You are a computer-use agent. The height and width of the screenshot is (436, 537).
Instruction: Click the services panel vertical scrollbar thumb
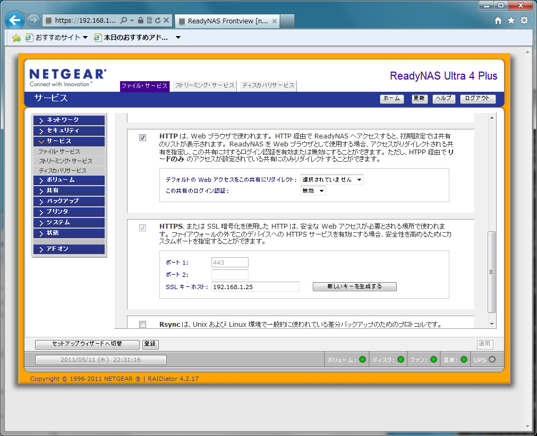491,272
